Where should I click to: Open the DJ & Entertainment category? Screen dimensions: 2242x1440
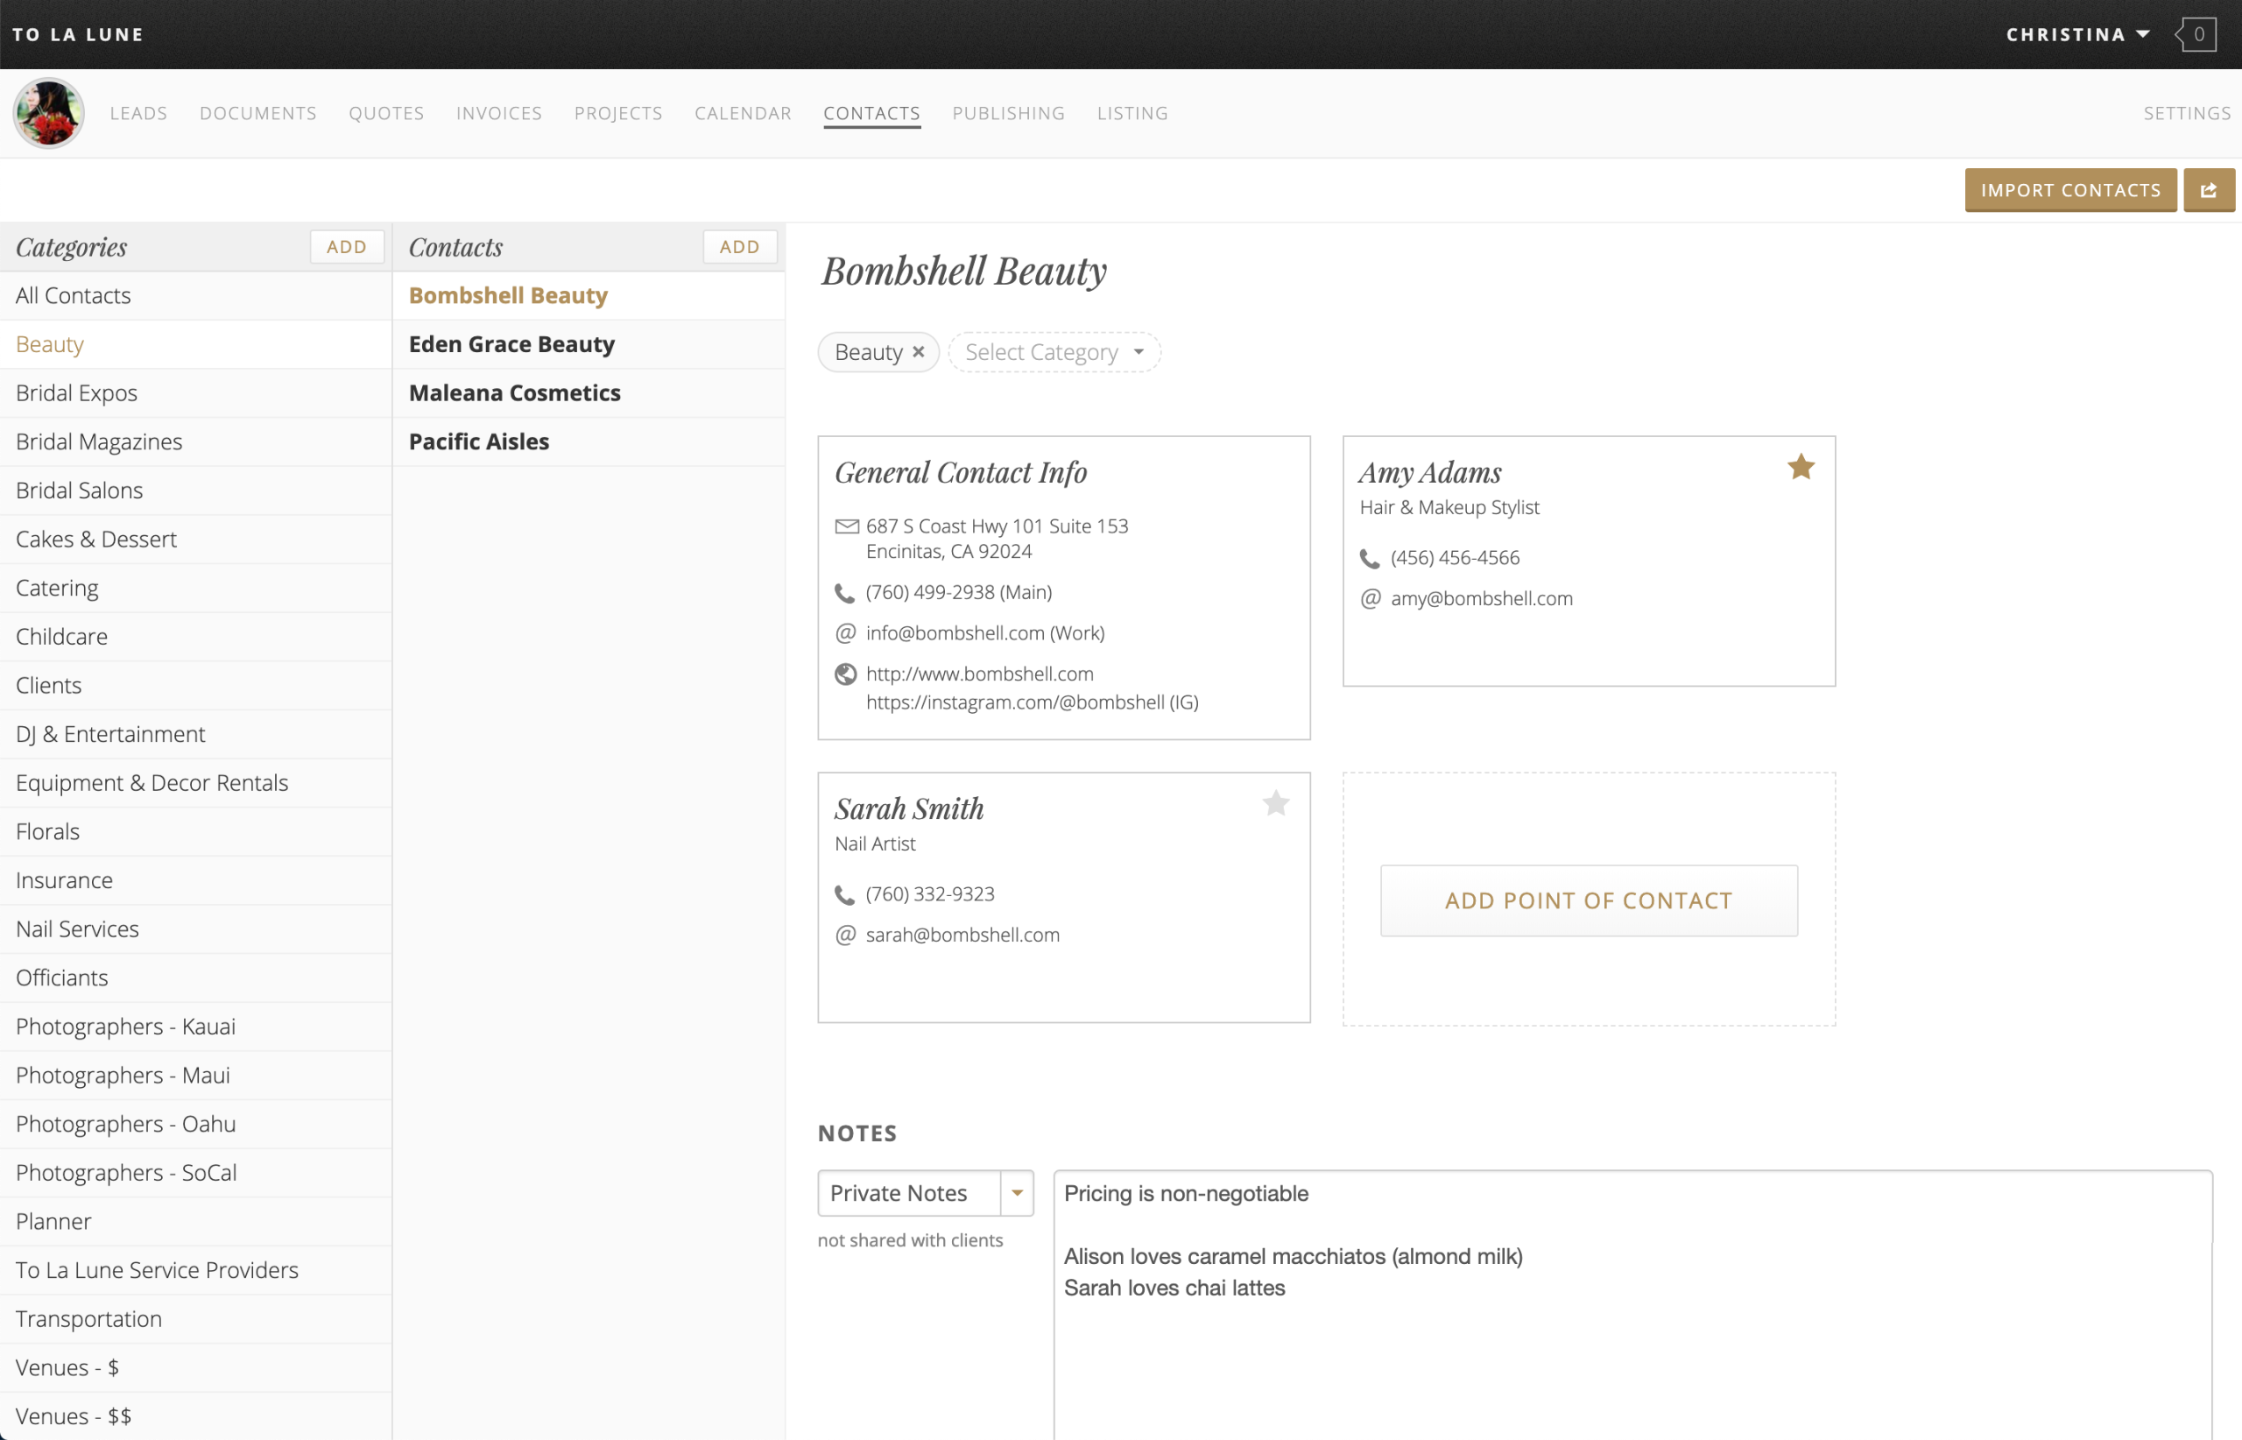click(195, 734)
